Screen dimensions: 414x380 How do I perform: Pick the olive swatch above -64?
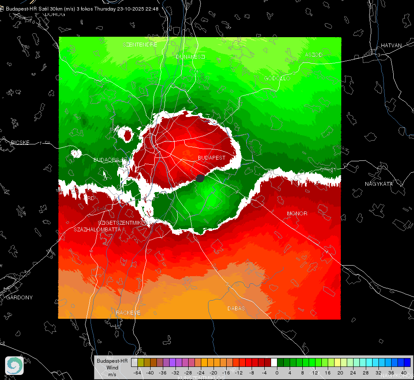pyautogui.click(x=141, y=362)
